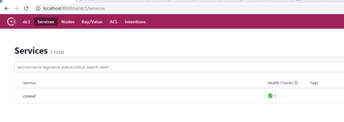
Task: Go to the Key/Value tab
Action: [x=92, y=22]
